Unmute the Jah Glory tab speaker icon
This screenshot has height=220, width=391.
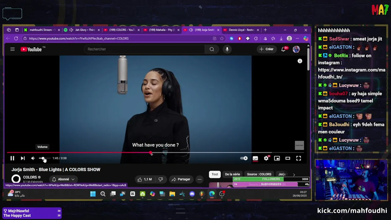click(71, 30)
